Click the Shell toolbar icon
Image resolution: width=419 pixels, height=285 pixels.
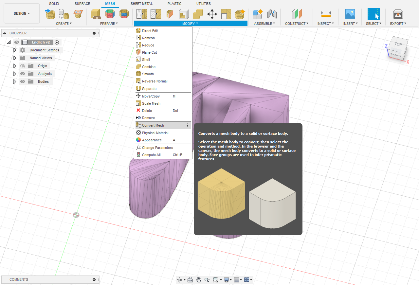point(184,14)
